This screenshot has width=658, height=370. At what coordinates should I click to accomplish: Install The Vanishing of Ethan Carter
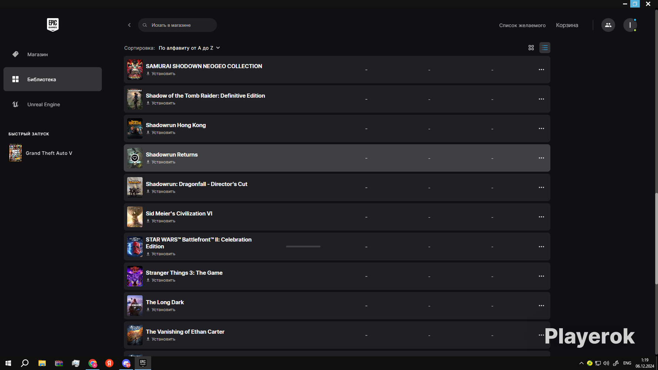point(161,339)
